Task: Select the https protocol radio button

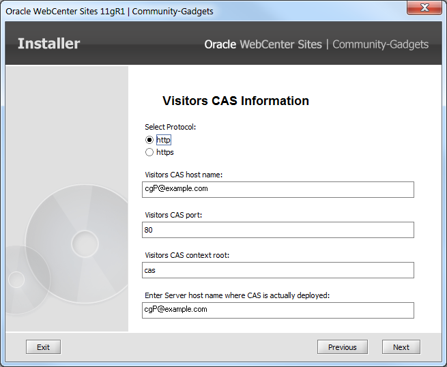Action: (x=149, y=152)
